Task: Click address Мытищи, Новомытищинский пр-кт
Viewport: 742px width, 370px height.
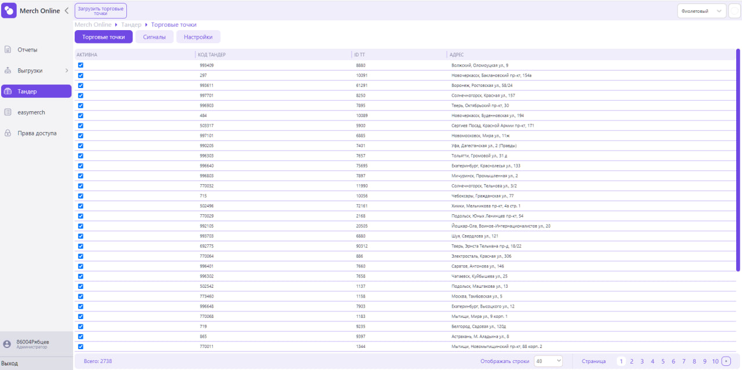Action: pos(497,346)
